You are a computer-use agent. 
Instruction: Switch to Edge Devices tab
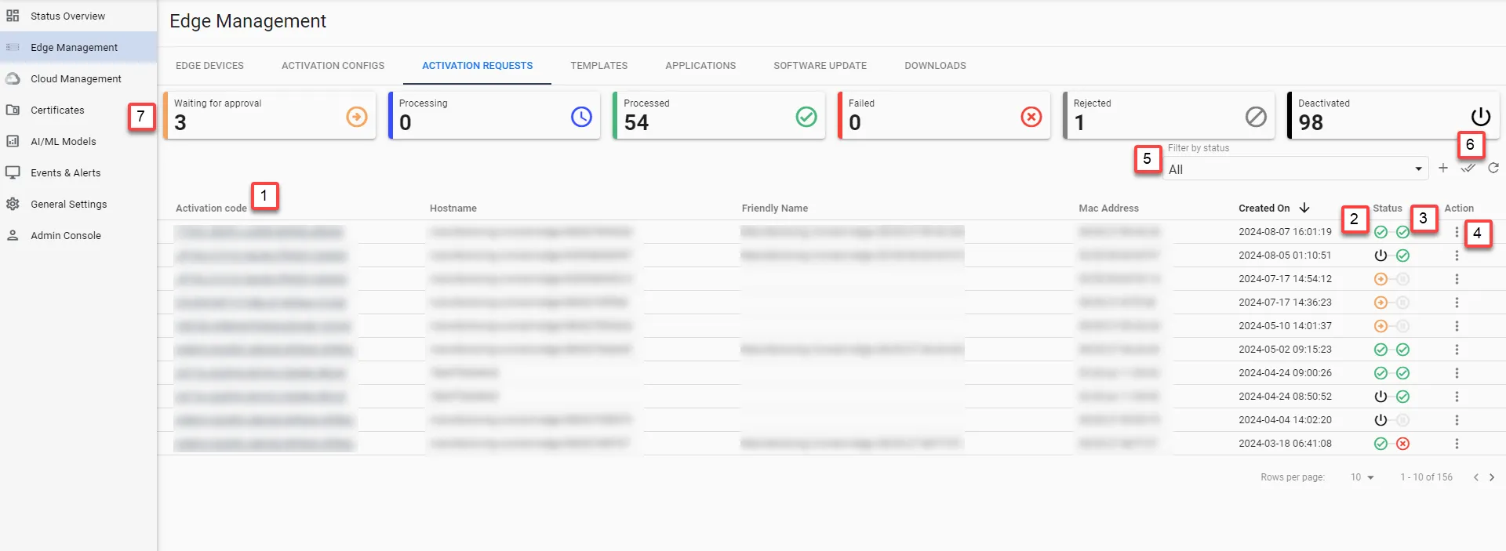click(209, 66)
